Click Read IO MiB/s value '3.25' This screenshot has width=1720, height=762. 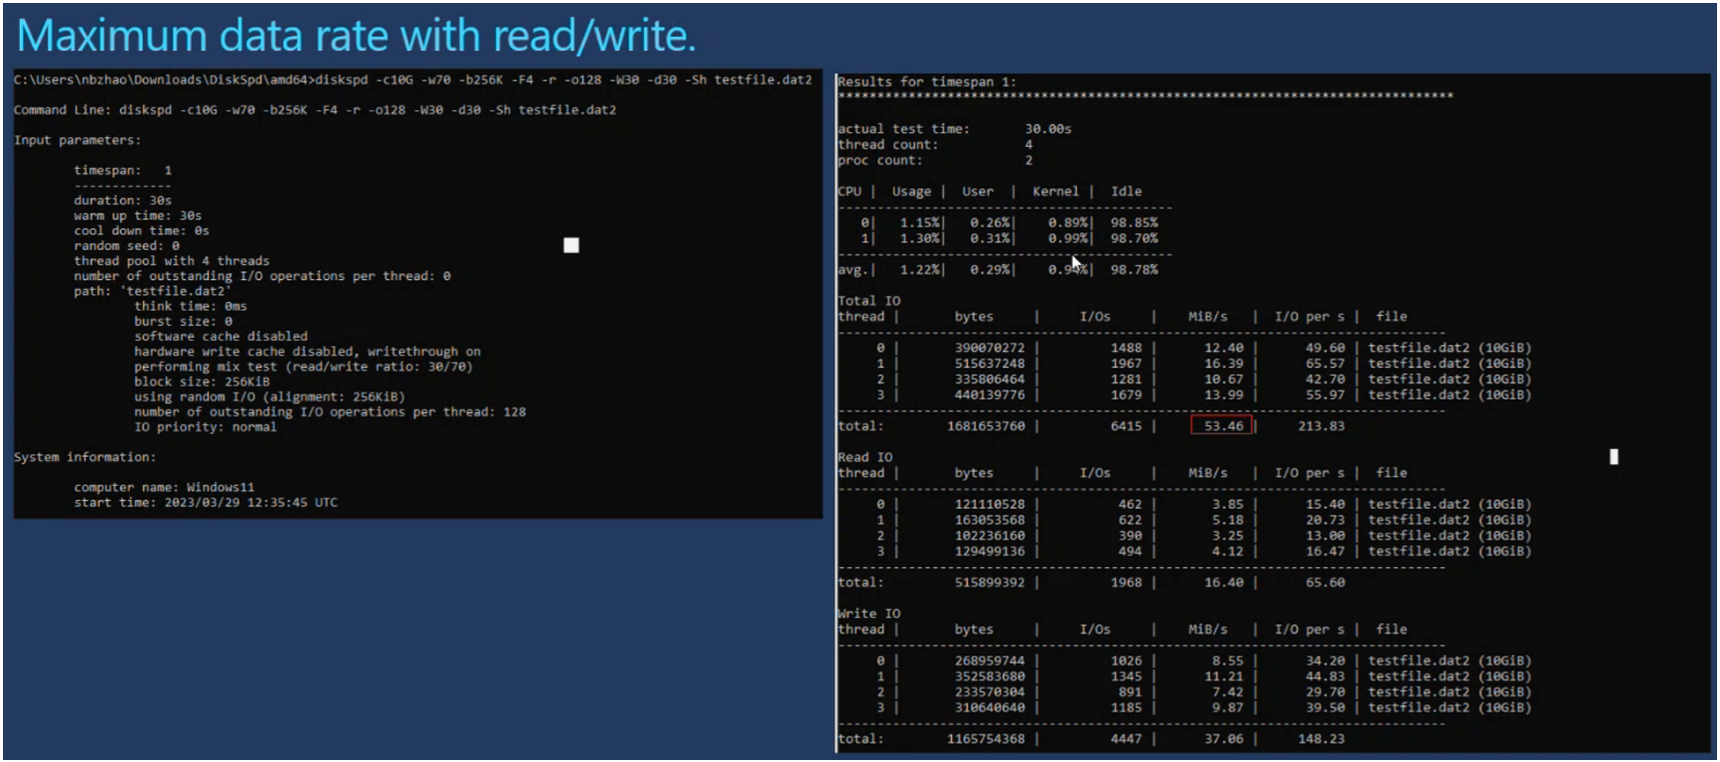[1227, 535]
